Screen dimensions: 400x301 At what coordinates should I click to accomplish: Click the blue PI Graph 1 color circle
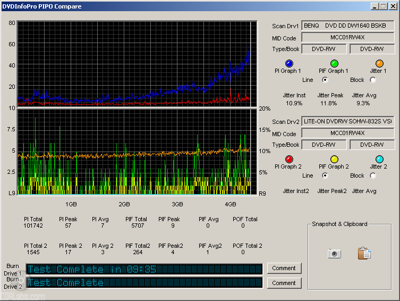(x=288, y=63)
